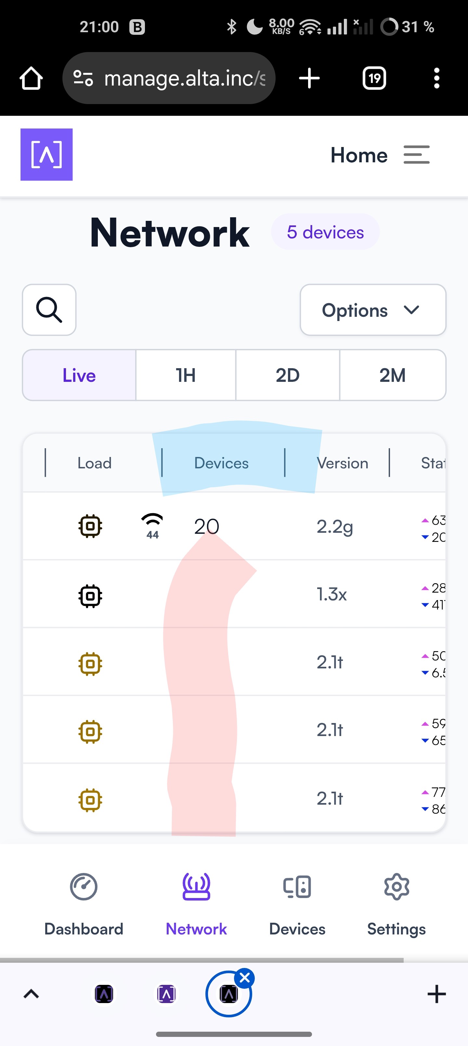Open the hamburger menu next to Home
The image size is (468, 1046).
pos(416,155)
